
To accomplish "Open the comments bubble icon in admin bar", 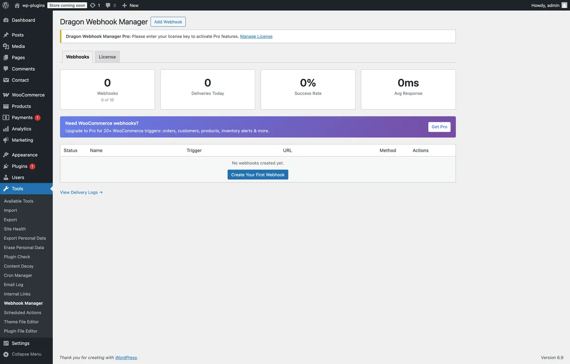I will tap(108, 5).
